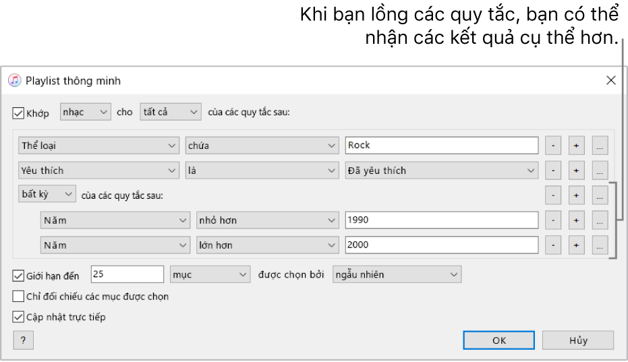Click plus button on the 2000 row

(576, 245)
